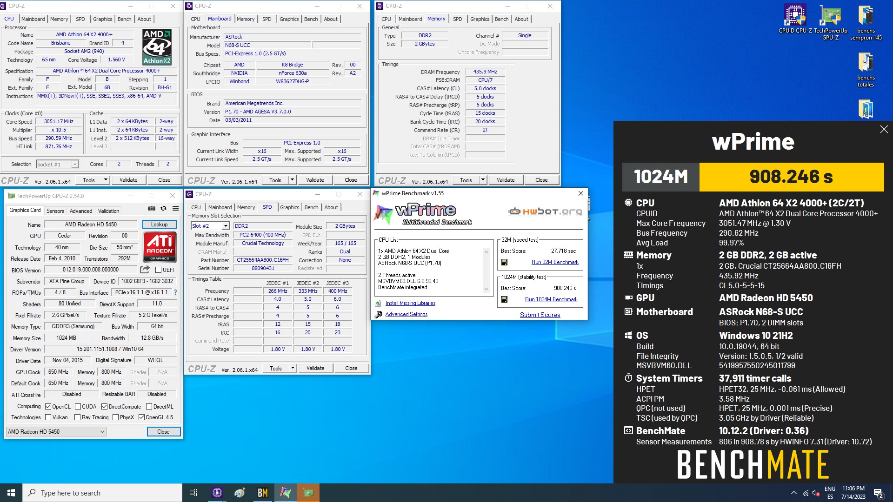Viewport: 893px width, 502px height.
Task: Open benchs sempron 145 desktop folder
Action: tap(866, 22)
